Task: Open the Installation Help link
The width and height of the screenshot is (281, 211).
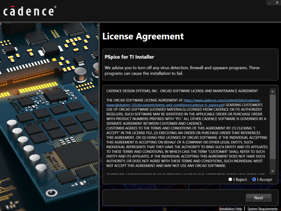Action: click(x=230, y=209)
